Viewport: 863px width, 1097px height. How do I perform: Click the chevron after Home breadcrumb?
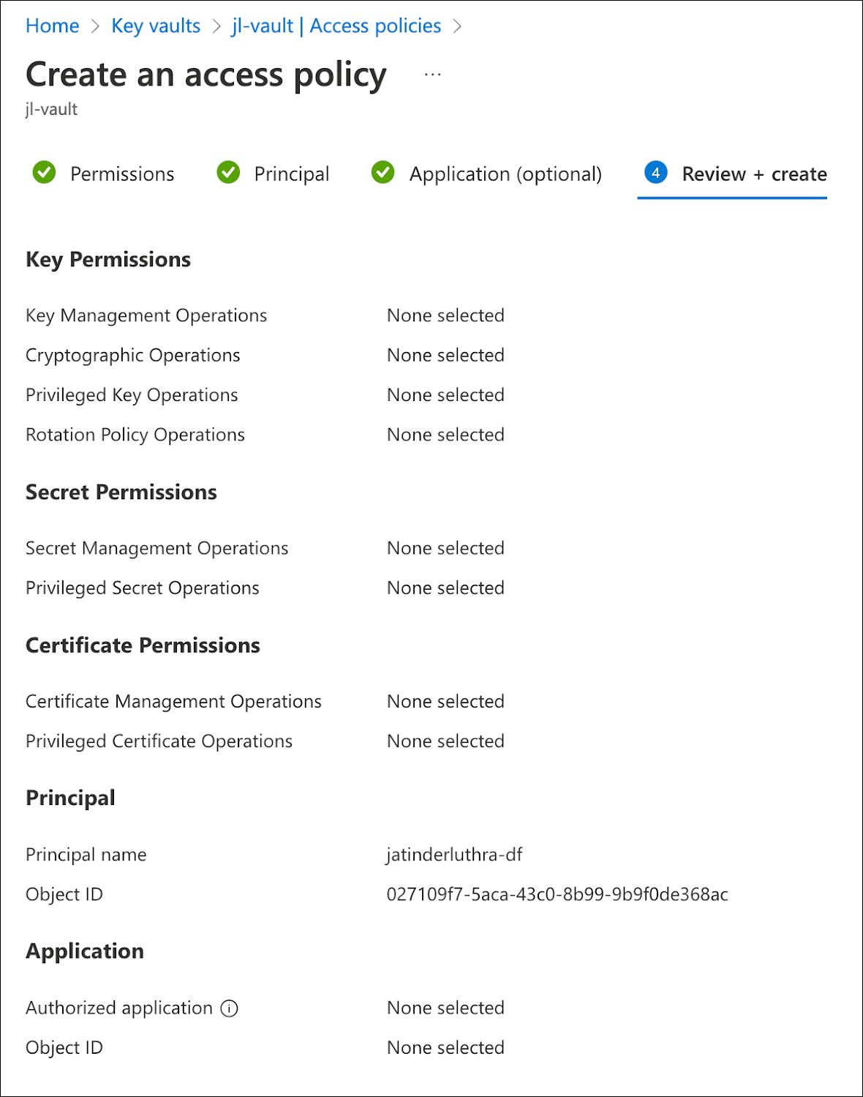[x=95, y=26]
